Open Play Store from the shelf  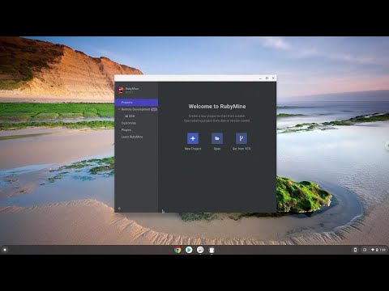click(189, 250)
